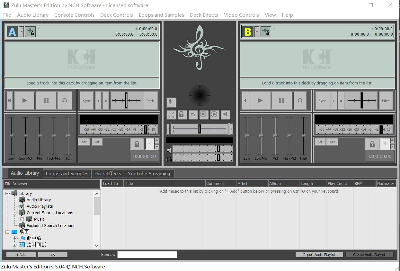Click the Sync button on Deck A
Image resolution: width=400 pixels, height=271 pixels.
click(x=87, y=101)
